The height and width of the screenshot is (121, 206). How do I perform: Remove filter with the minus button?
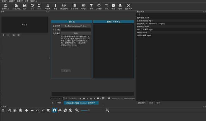[x=8, y=35]
